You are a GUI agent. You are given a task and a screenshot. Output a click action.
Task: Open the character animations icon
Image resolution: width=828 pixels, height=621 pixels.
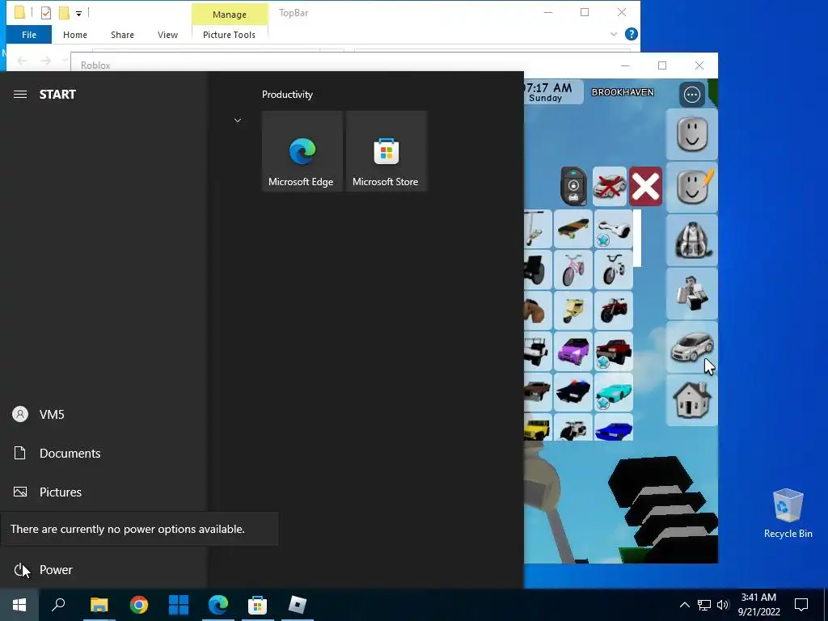pyautogui.click(x=692, y=293)
